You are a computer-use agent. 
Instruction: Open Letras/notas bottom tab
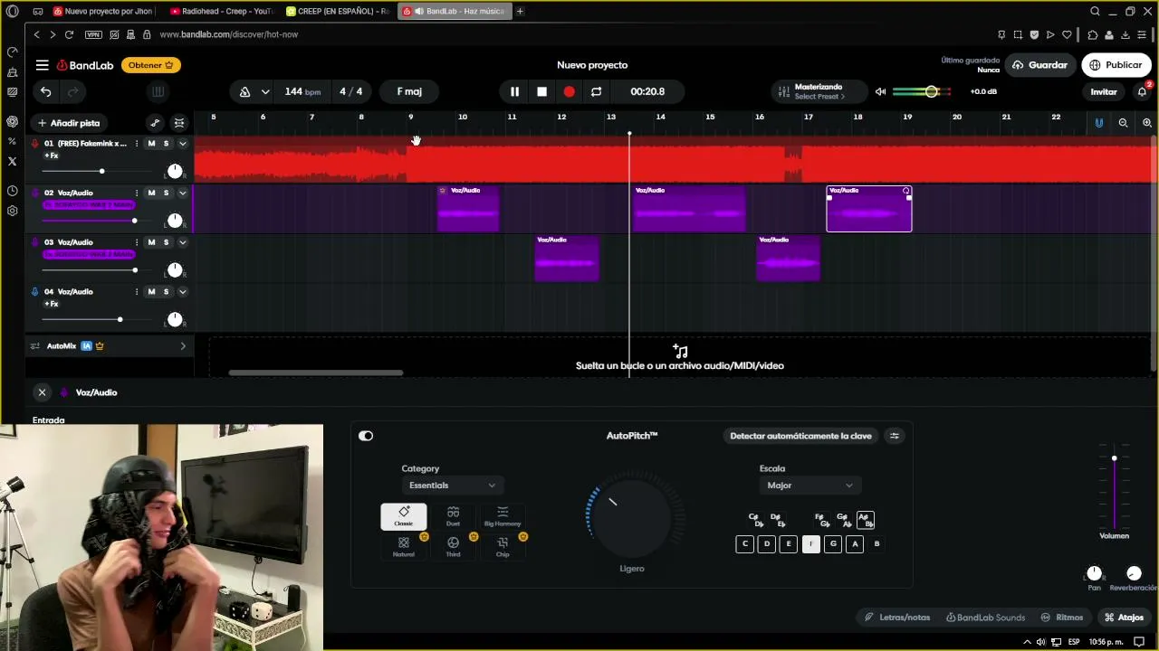pos(897,618)
